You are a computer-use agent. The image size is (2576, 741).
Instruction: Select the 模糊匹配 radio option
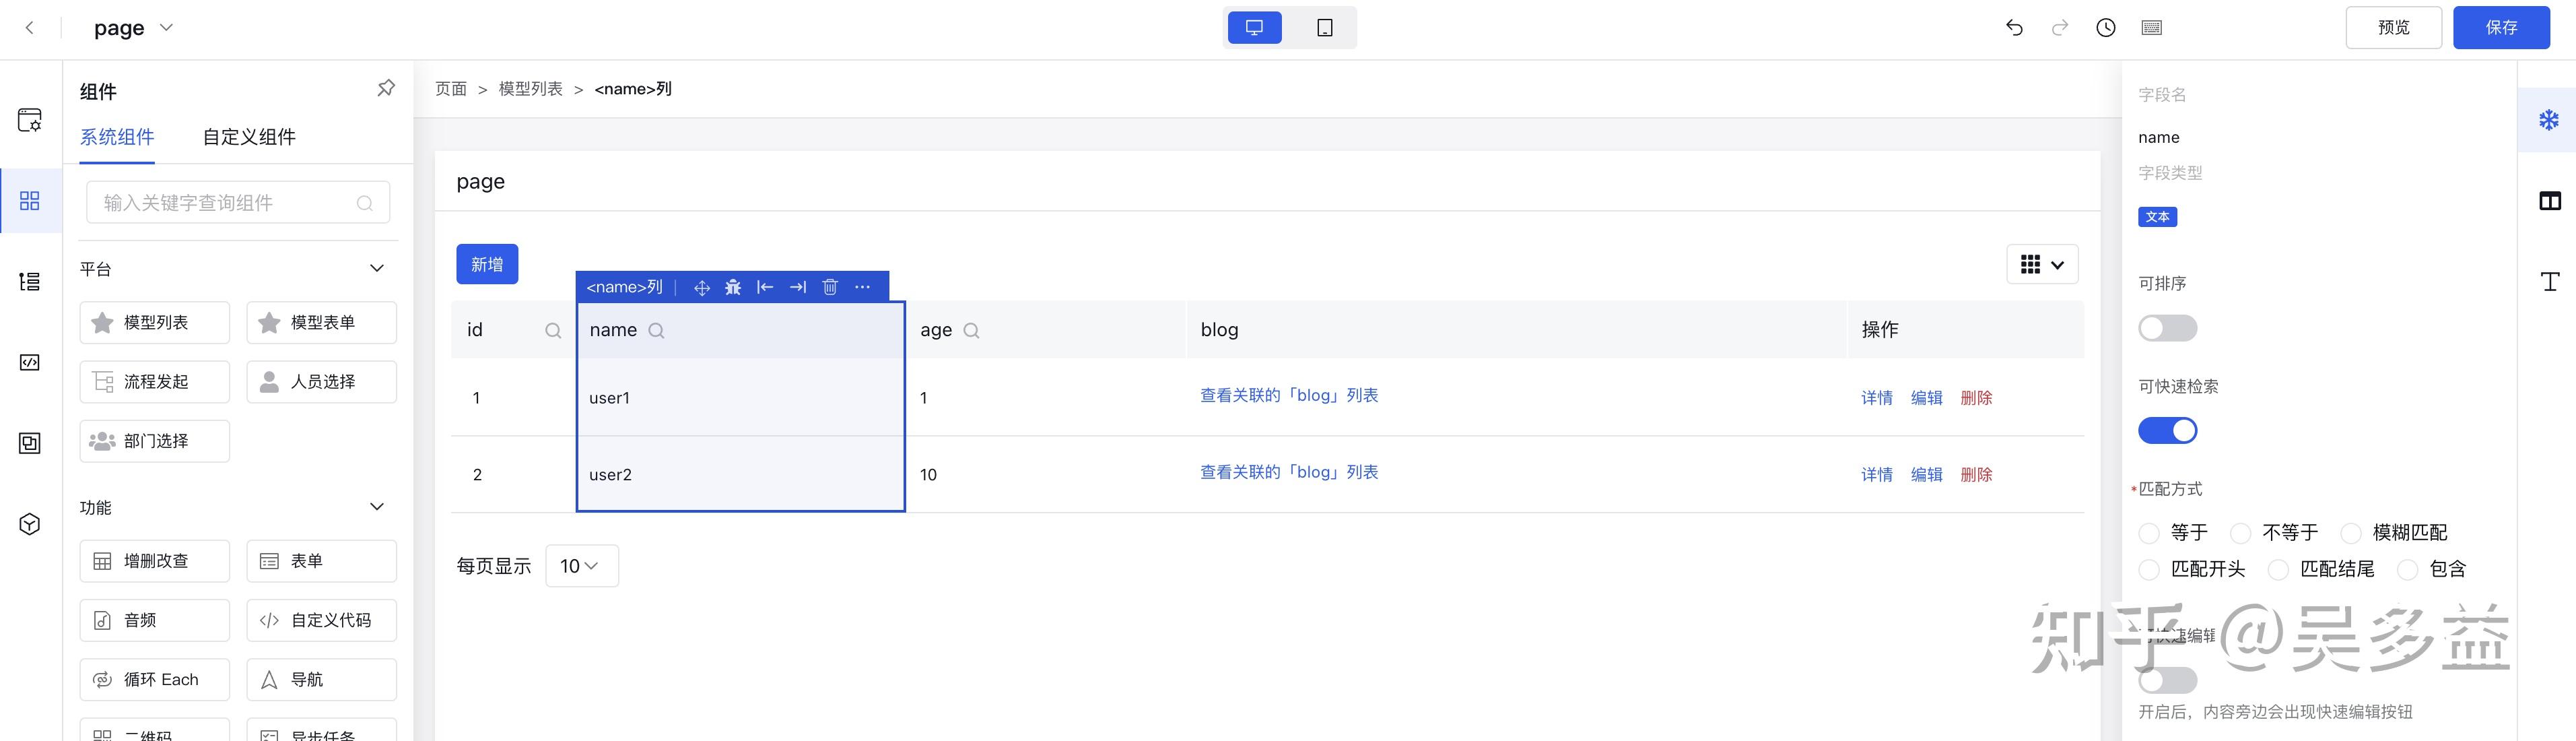2351,533
